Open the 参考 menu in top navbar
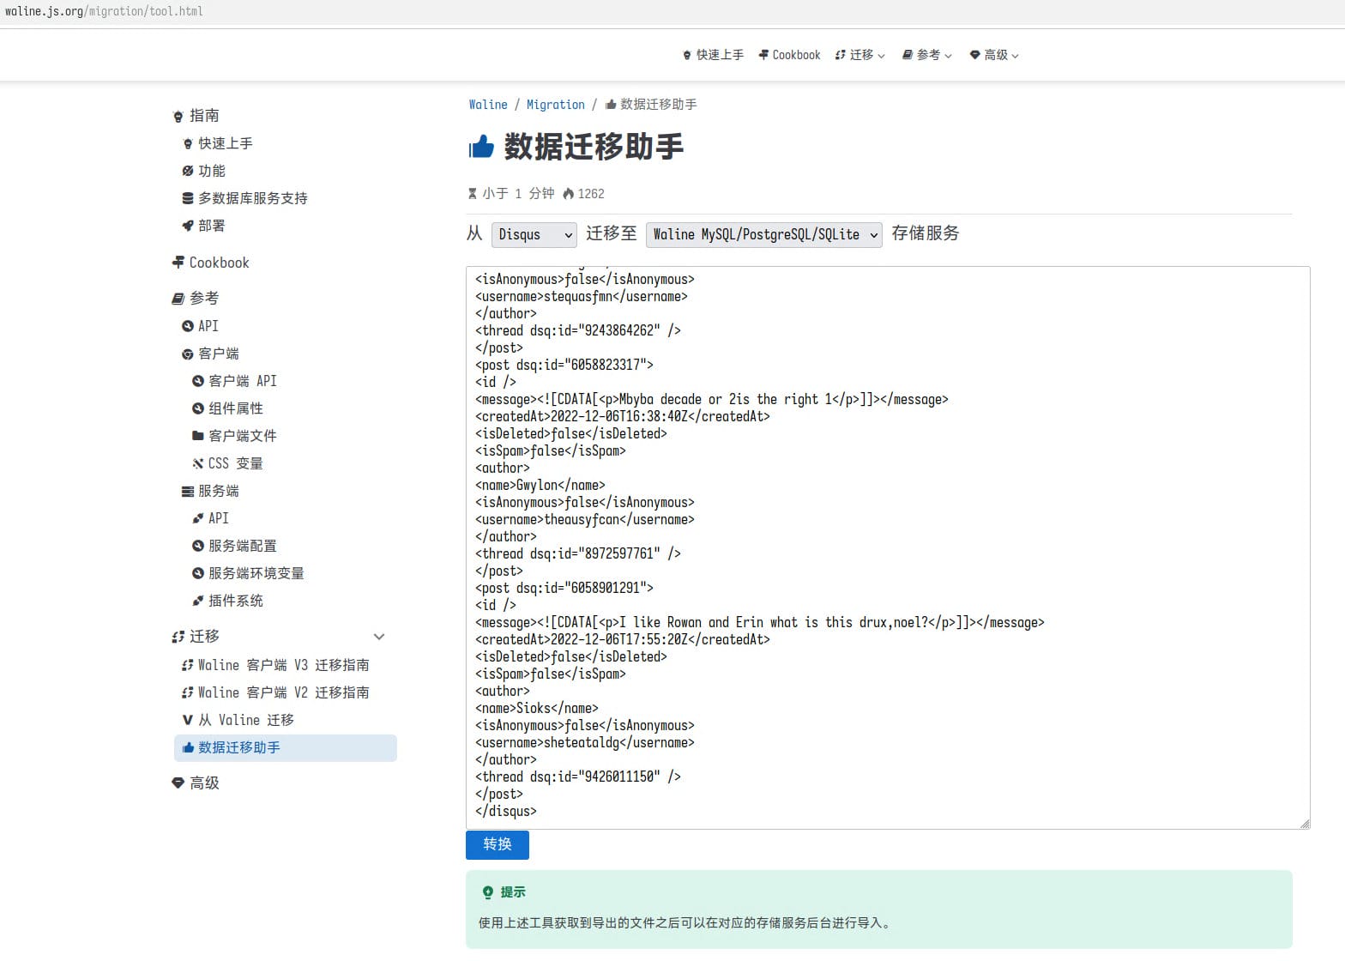Screen dimensions: 1345x961 tap(927, 55)
